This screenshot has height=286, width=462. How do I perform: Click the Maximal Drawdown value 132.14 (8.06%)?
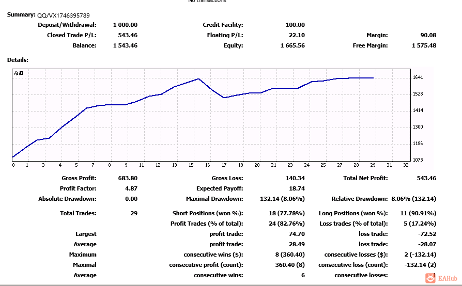point(282,199)
